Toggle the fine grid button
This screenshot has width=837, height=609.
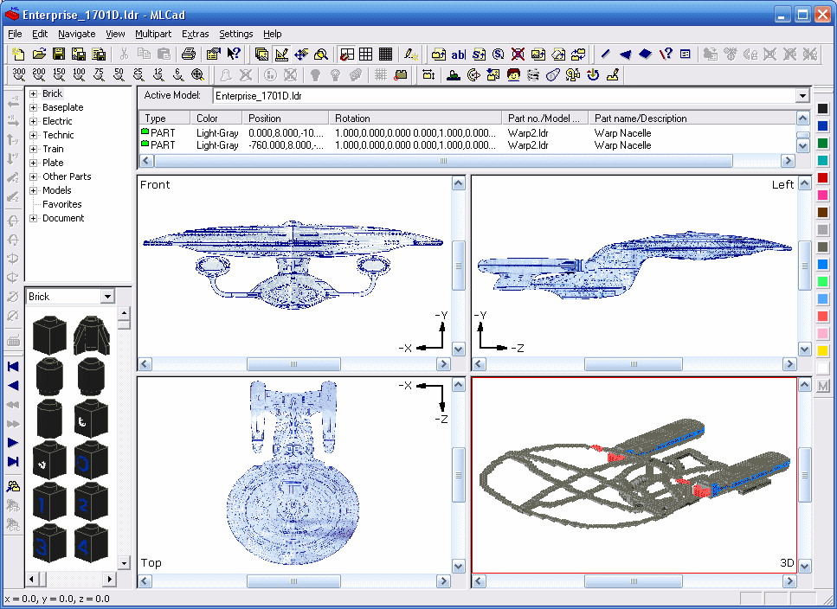385,54
